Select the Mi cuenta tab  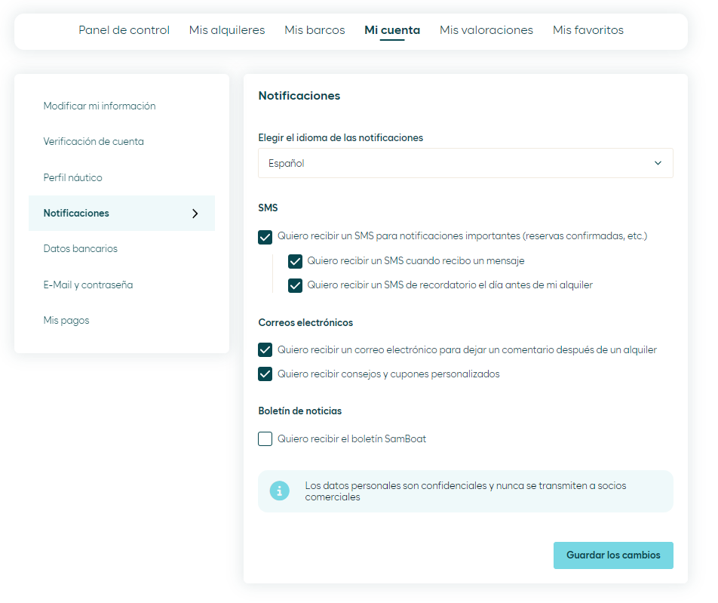(392, 30)
